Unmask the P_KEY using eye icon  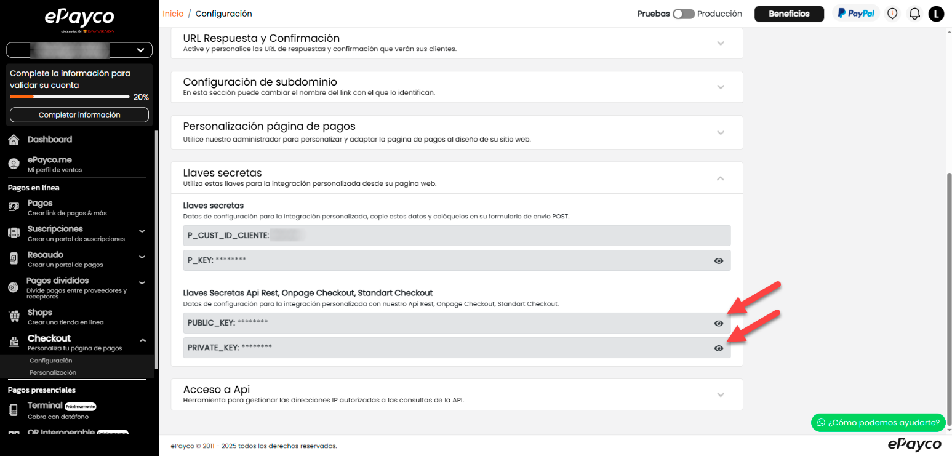tap(718, 261)
